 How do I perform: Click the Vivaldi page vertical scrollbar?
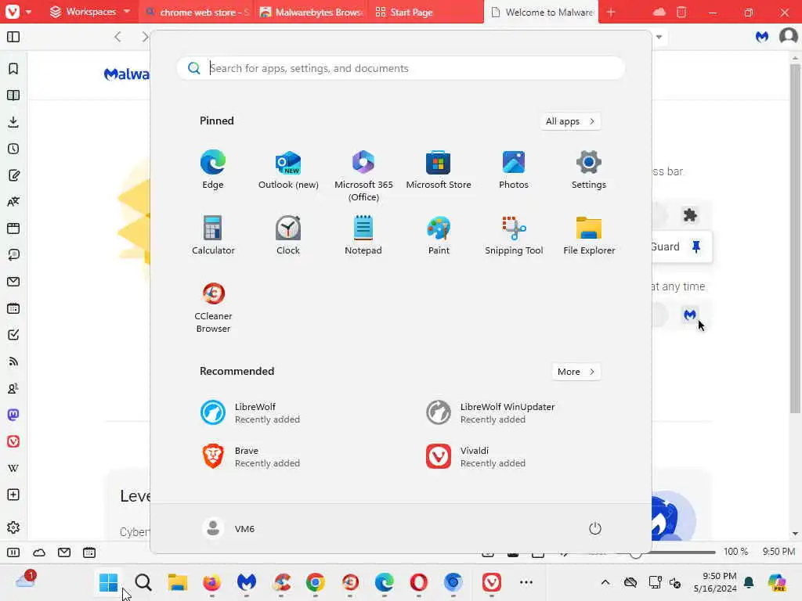click(795, 238)
